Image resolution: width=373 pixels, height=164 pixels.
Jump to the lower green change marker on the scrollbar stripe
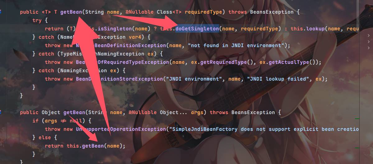coord(357,148)
